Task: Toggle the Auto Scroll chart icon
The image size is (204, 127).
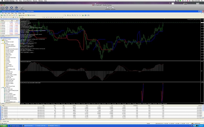Action: 78,15
